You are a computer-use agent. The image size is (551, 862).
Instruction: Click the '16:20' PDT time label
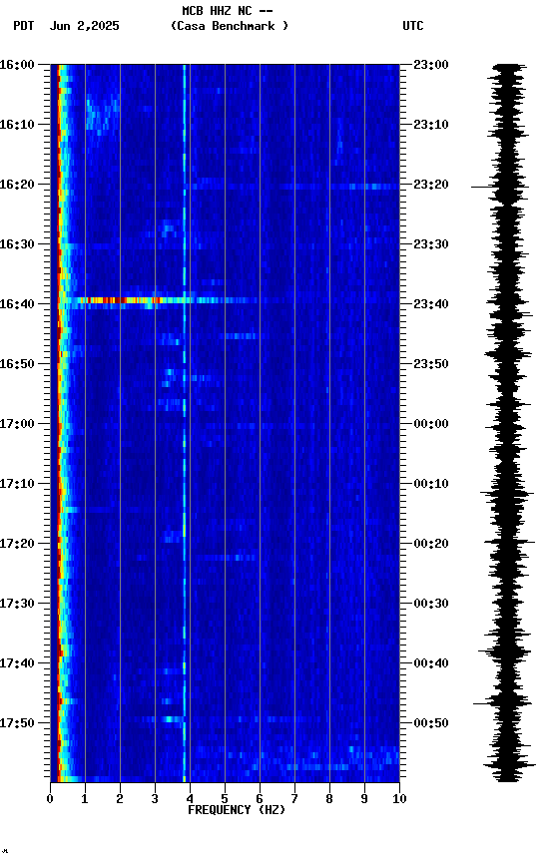[x=17, y=185]
